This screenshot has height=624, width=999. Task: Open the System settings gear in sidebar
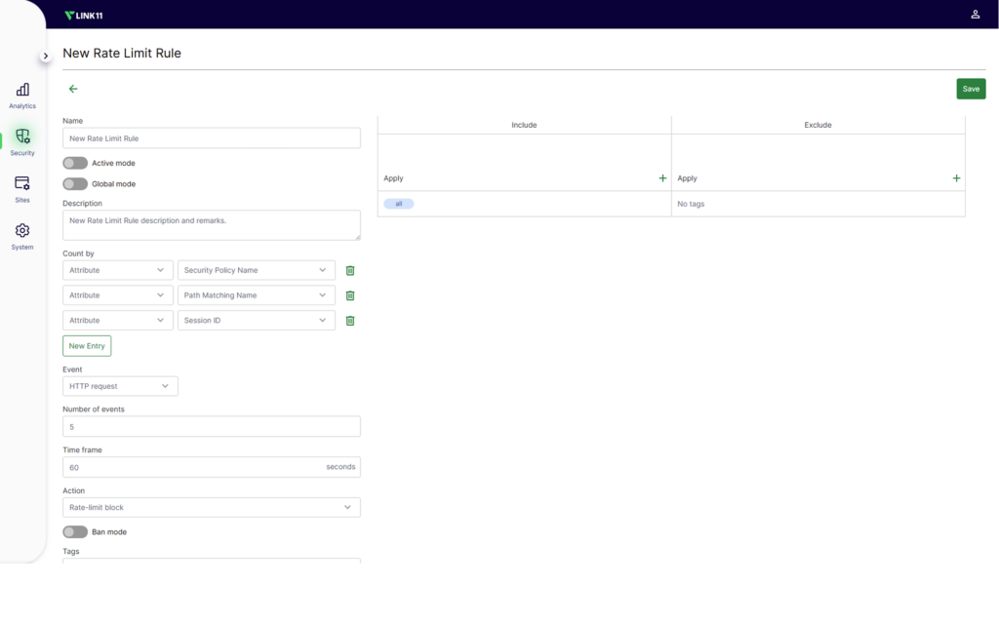click(x=22, y=237)
